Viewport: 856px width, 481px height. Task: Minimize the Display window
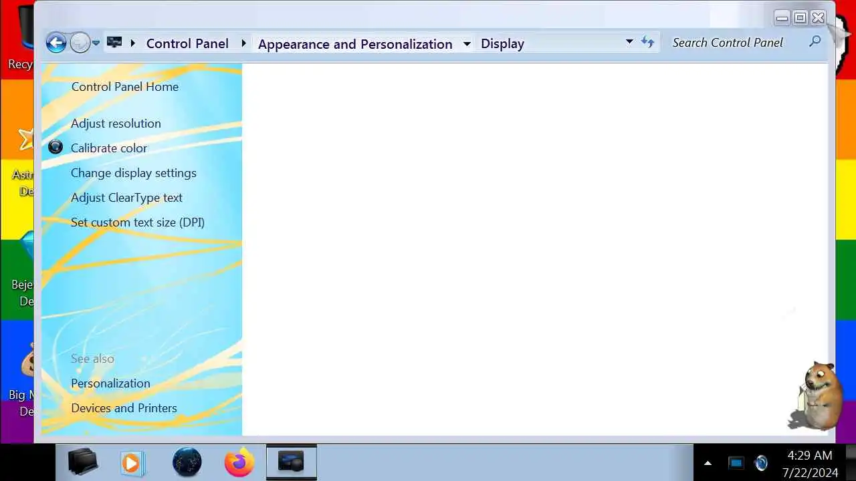click(x=782, y=18)
